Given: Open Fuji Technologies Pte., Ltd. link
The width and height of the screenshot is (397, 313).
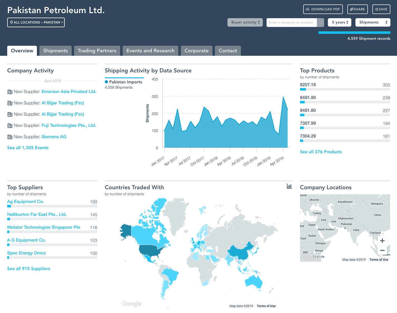Looking at the screenshot, I should click(x=69, y=126).
